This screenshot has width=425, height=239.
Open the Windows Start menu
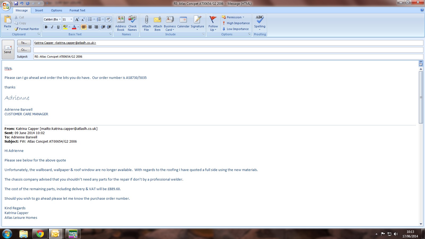7,234
